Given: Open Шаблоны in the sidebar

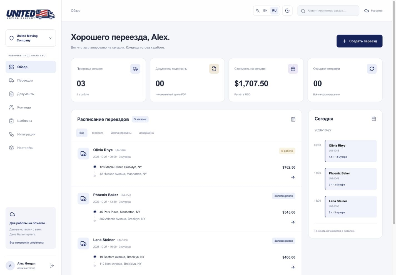Looking at the screenshot, I should point(31,121).
